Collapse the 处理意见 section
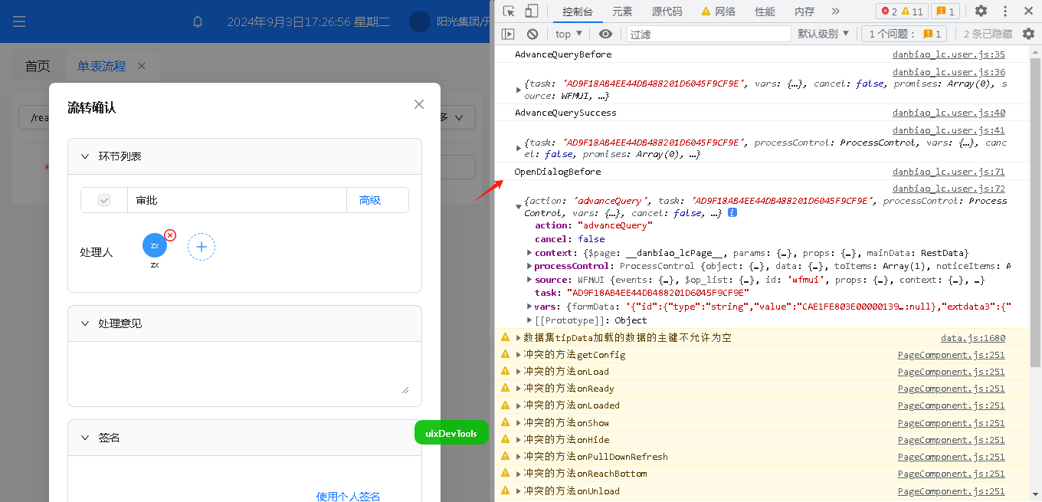This screenshot has height=502, width=1042. (x=85, y=323)
